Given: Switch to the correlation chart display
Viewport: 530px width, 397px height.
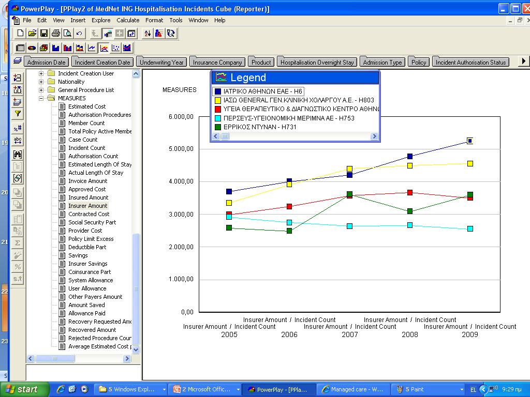Looking at the screenshot, I should pyautogui.click(x=127, y=48).
